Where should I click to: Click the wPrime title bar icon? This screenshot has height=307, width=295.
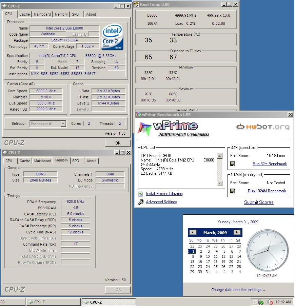click(x=139, y=115)
